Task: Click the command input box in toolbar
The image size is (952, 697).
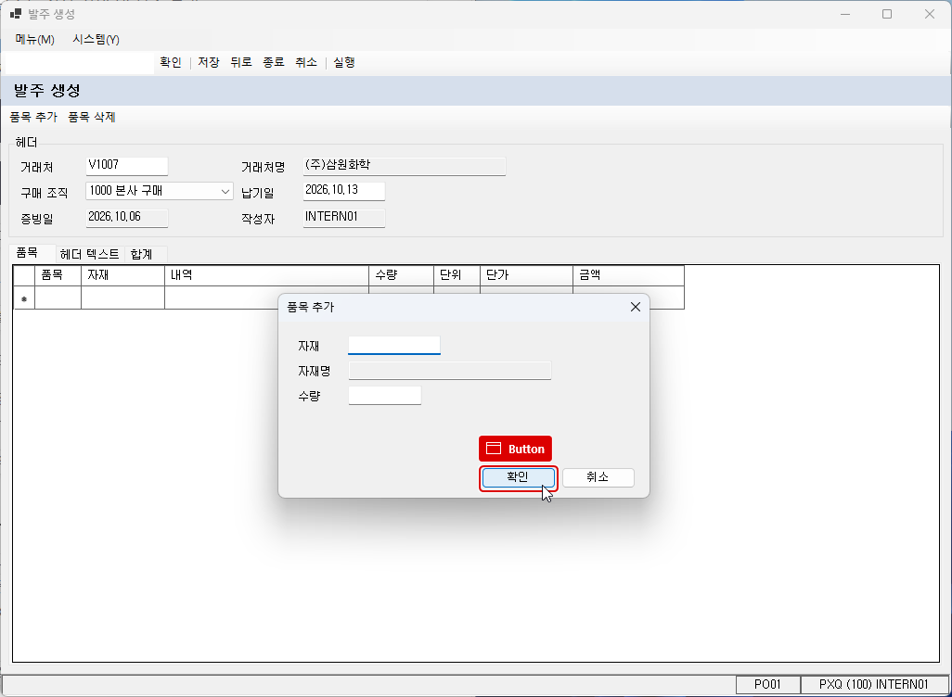Action: click(79, 63)
